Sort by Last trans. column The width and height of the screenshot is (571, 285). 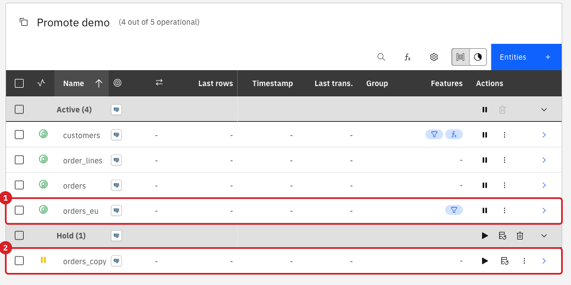tap(334, 83)
